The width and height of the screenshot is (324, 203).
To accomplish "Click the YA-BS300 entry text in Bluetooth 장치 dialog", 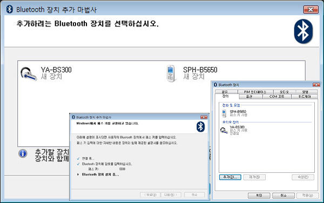I will pos(237,127).
